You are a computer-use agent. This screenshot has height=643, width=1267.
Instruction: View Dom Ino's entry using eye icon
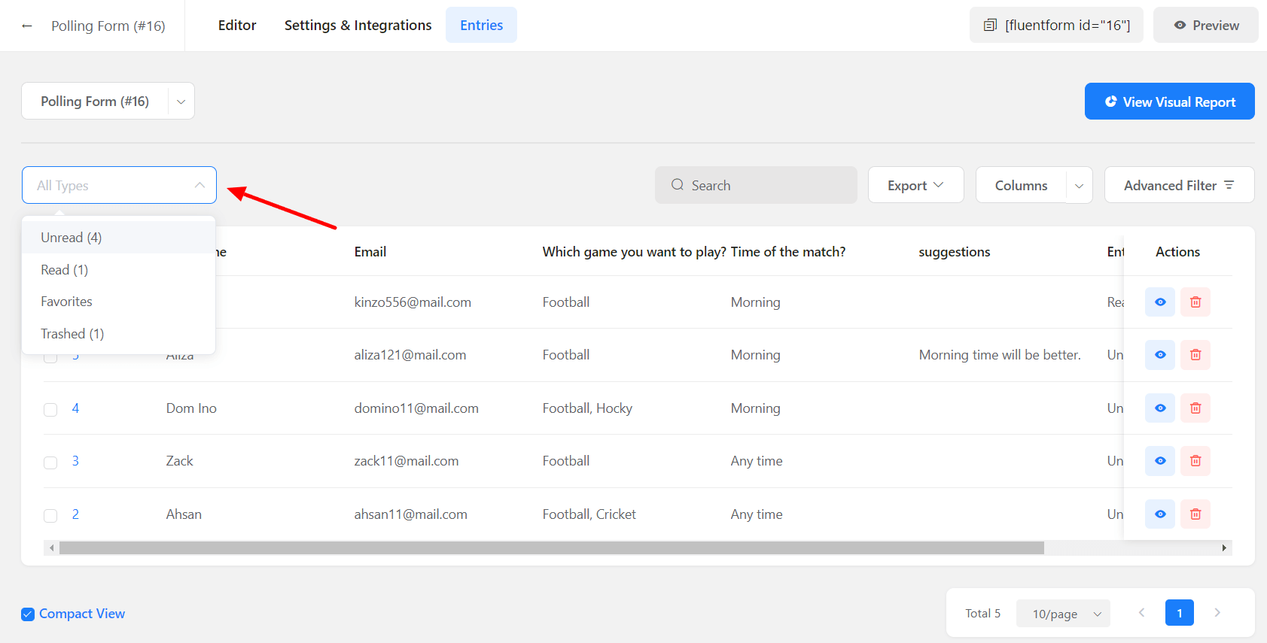[1159, 408]
